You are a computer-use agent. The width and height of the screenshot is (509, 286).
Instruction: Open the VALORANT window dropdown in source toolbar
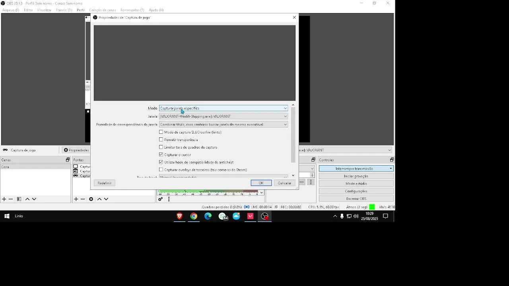click(345, 150)
